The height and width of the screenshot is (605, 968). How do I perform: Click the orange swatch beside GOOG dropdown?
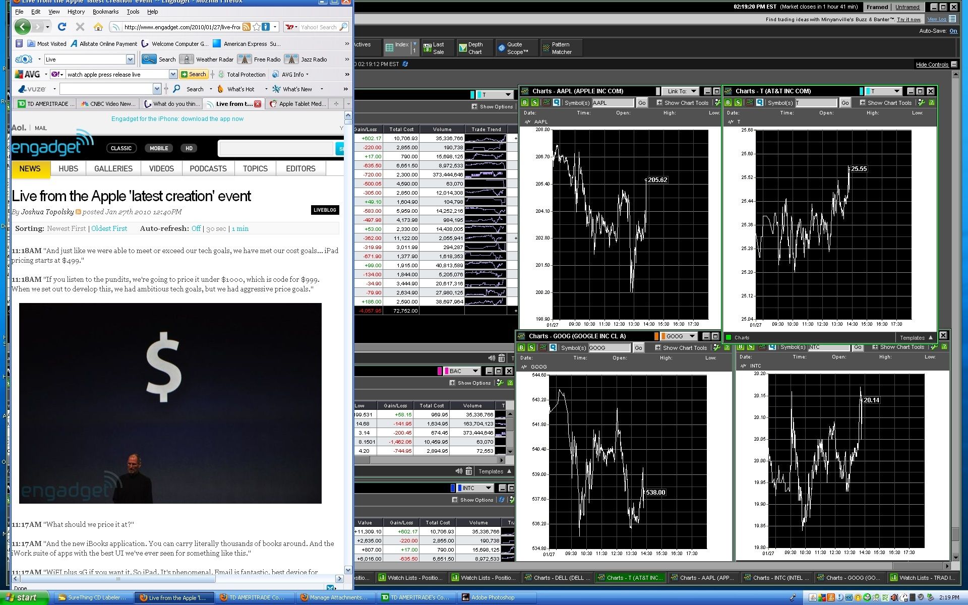coord(656,336)
